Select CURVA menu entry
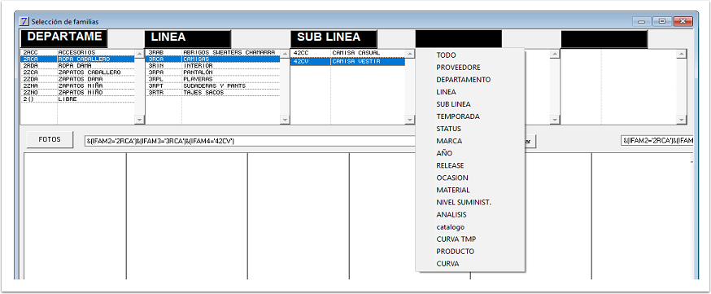 tap(470, 263)
